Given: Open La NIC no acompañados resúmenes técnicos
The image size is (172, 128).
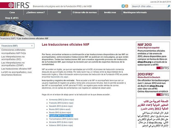Looking at the screenshot, I should coord(16,73).
